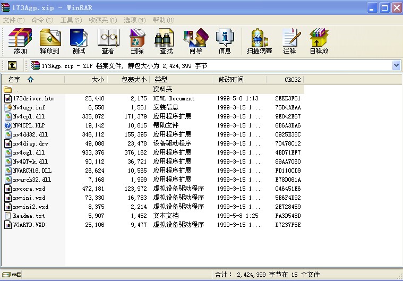Select file Nv4QTwk.dll
The width and height of the screenshot is (403, 281).
click(x=31, y=161)
